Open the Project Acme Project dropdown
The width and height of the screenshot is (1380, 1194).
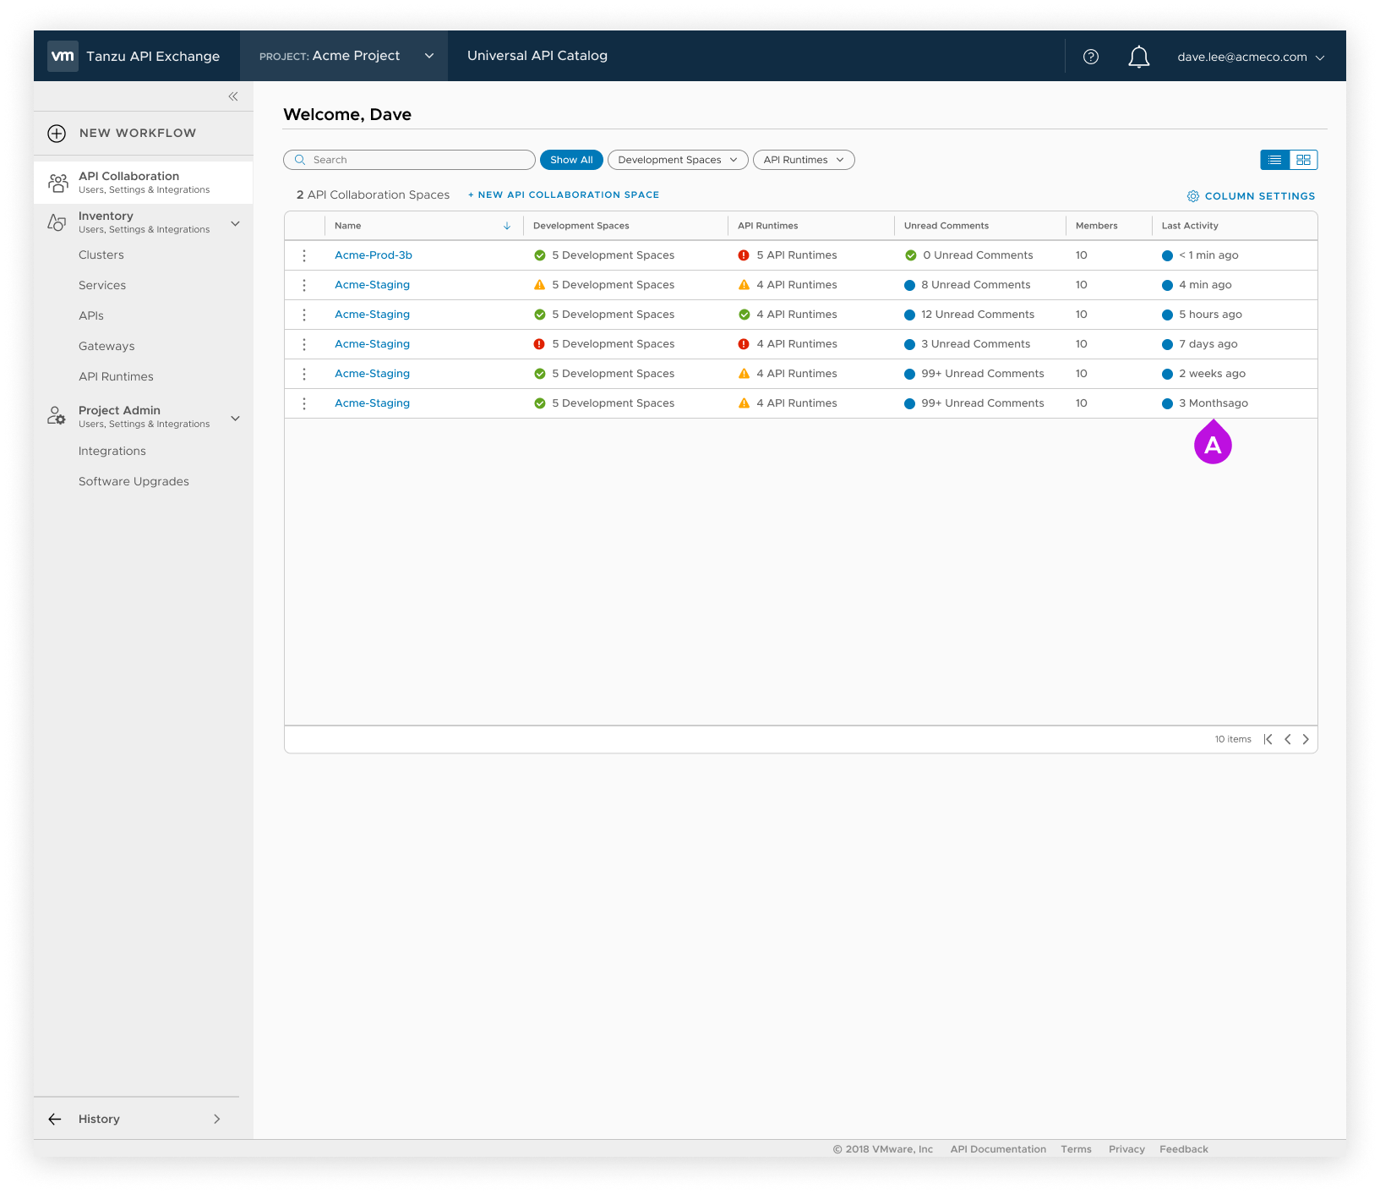point(344,56)
